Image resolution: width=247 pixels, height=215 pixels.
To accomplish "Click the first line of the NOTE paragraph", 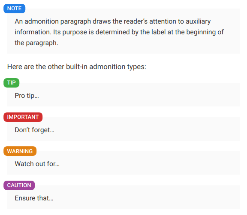I will pyautogui.click(x=113, y=21).
